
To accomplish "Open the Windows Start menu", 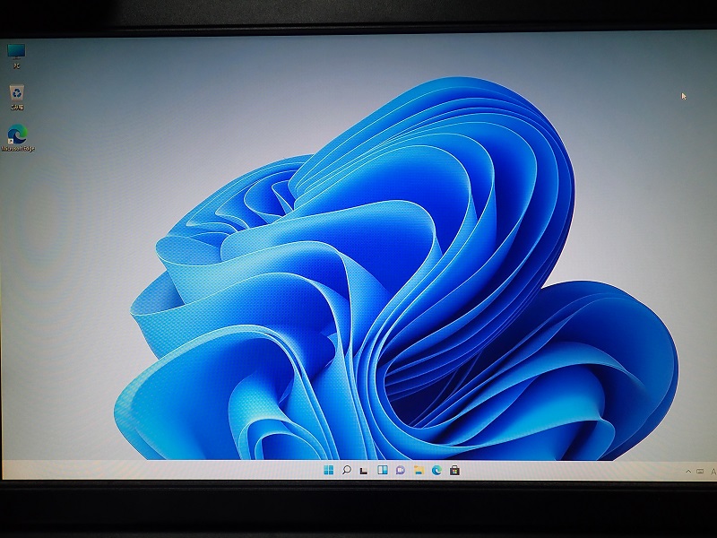I will [x=328, y=470].
